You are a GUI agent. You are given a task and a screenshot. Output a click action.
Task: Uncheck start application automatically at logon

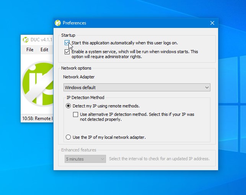coord(67,43)
